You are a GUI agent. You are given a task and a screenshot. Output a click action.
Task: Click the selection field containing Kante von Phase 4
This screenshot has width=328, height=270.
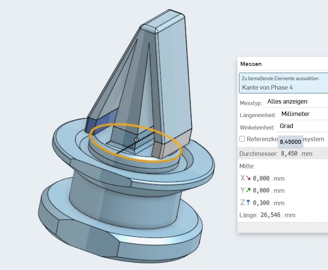tap(284, 83)
